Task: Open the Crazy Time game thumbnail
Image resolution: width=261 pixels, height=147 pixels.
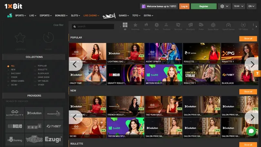Action: pyautogui.click(x=87, y=75)
